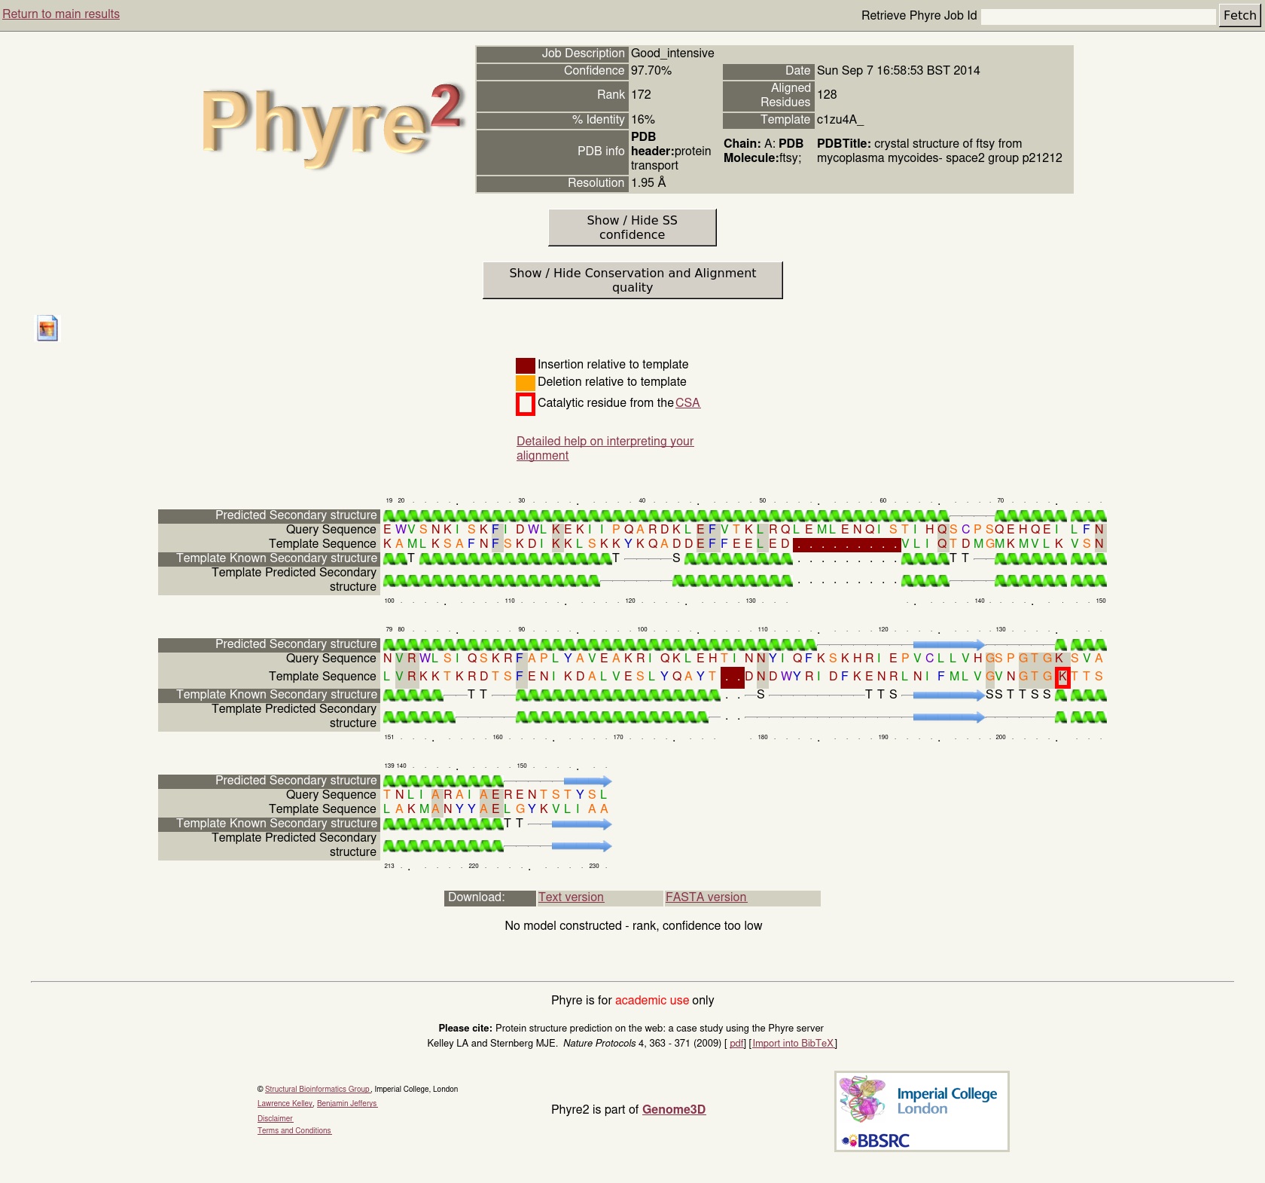Viewport: 1265px width, 1183px height.
Task: Click the small image document icon at left
Action: (x=47, y=329)
